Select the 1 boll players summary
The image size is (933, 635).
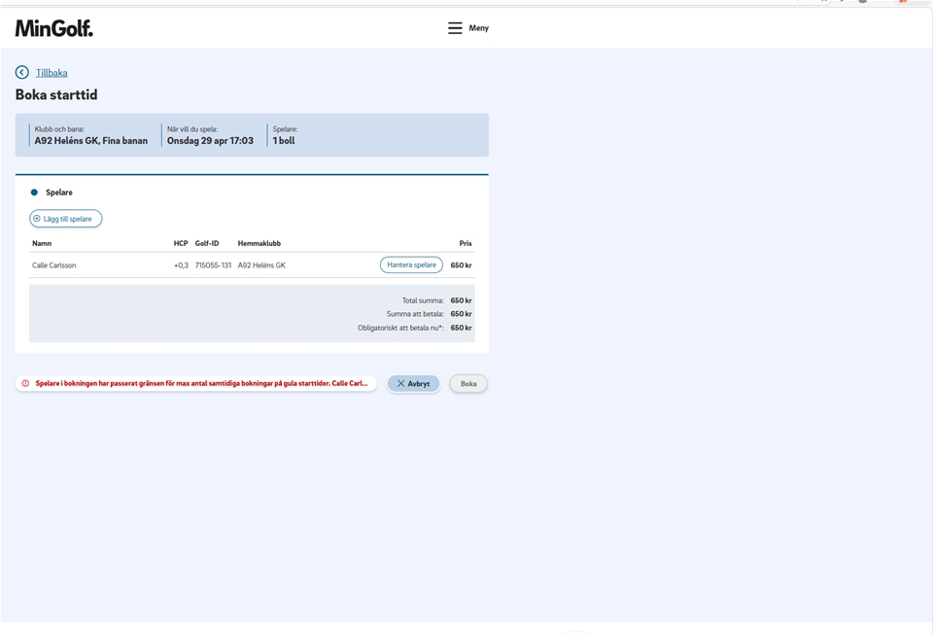click(284, 141)
